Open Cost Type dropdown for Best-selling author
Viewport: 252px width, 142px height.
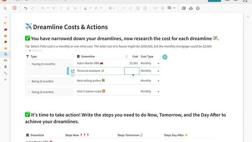point(158,81)
